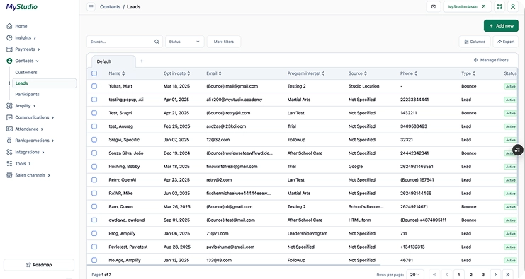Expand the Rank promotions menu
This screenshot has width=525, height=279.
pyautogui.click(x=53, y=141)
